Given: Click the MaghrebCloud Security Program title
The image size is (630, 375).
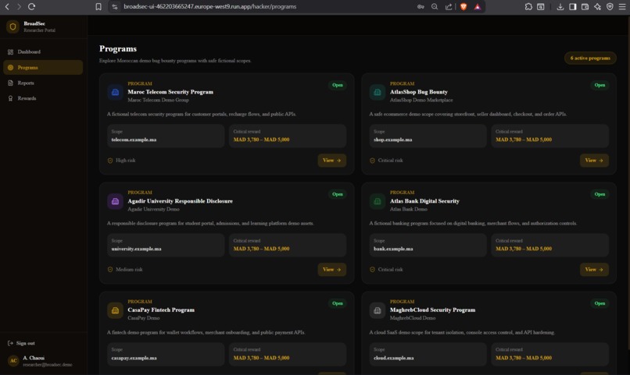Looking at the screenshot, I should click(432, 310).
